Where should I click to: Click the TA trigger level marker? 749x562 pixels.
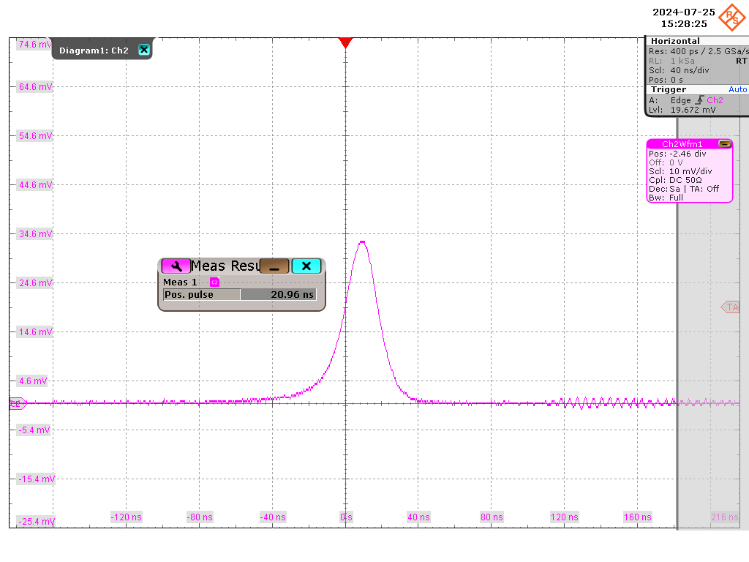click(x=731, y=307)
